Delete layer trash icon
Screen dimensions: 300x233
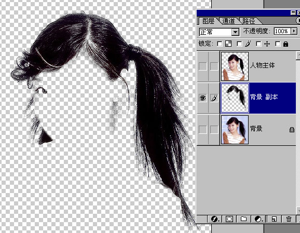tap(289, 219)
